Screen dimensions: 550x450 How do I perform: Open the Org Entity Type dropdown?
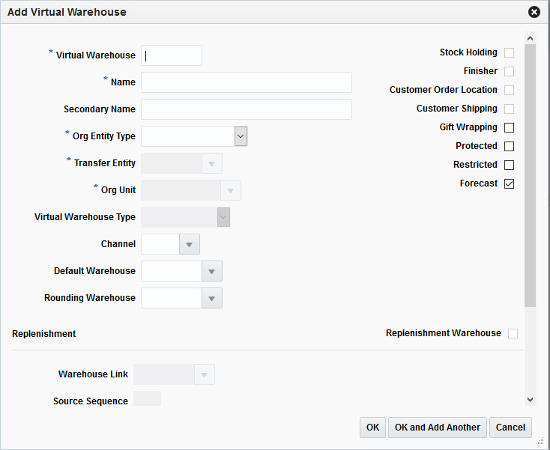pos(241,136)
